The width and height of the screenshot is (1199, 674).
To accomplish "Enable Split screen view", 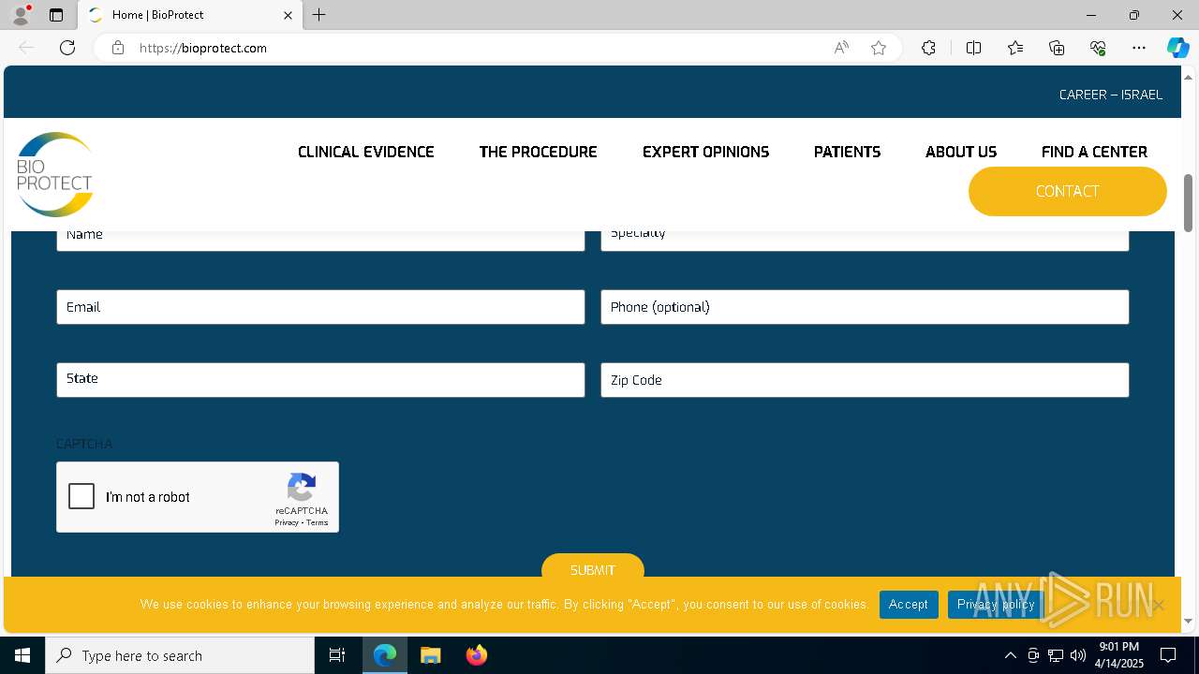I will click(973, 48).
